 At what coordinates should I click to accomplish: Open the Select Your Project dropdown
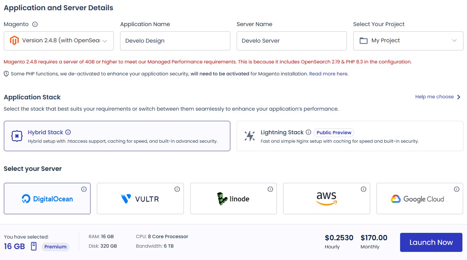(x=408, y=41)
